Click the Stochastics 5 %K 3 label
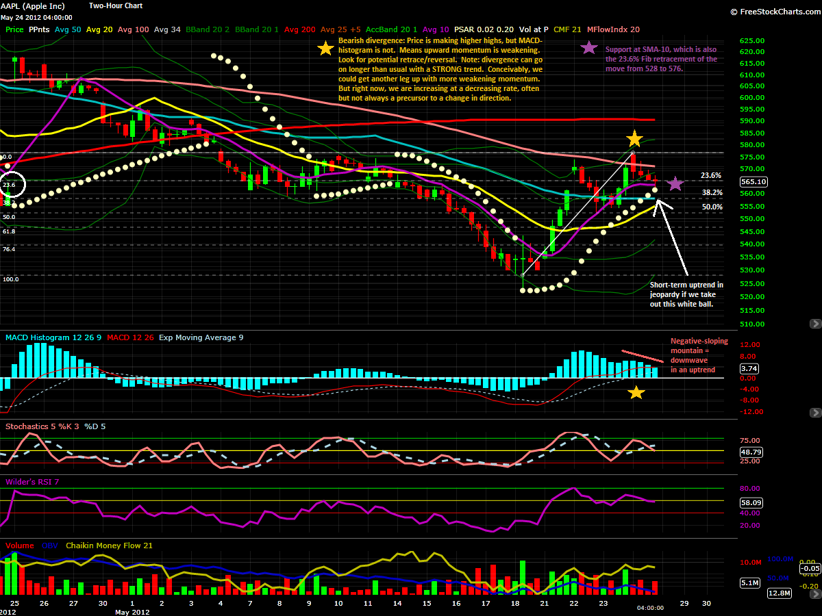The height and width of the screenshot is (616, 822). [x=42, y=426]
